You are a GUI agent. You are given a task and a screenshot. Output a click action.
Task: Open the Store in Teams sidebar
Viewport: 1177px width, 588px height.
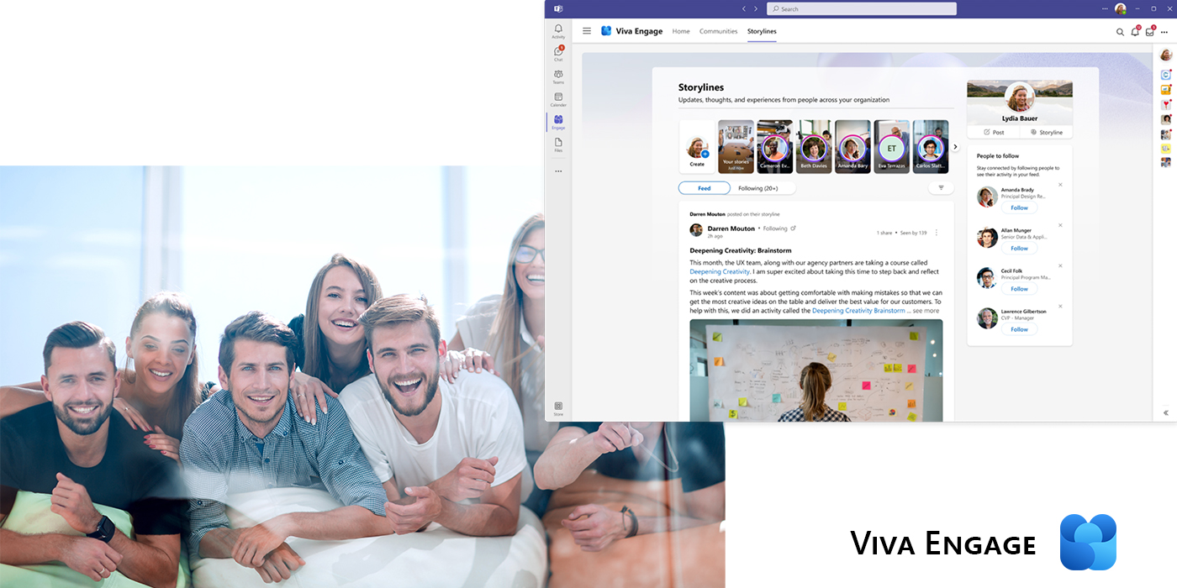click(x=558, y=408)
